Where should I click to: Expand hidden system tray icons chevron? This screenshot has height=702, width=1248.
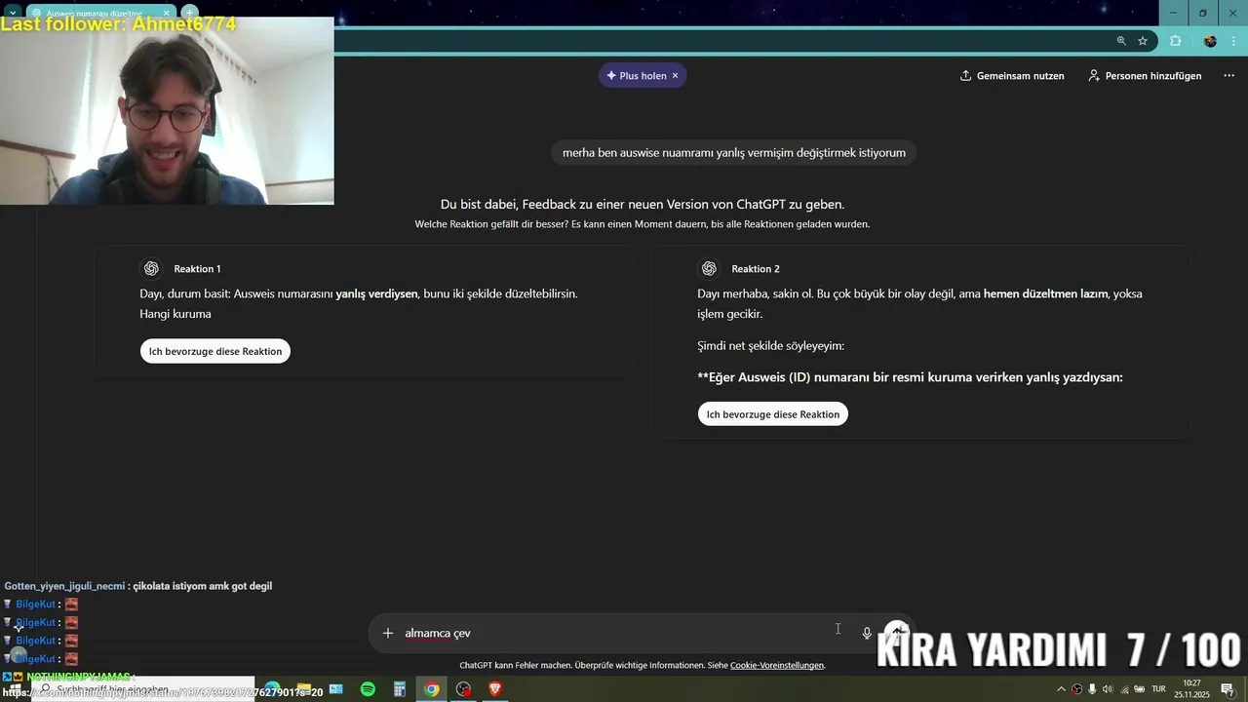(1062, 689)
